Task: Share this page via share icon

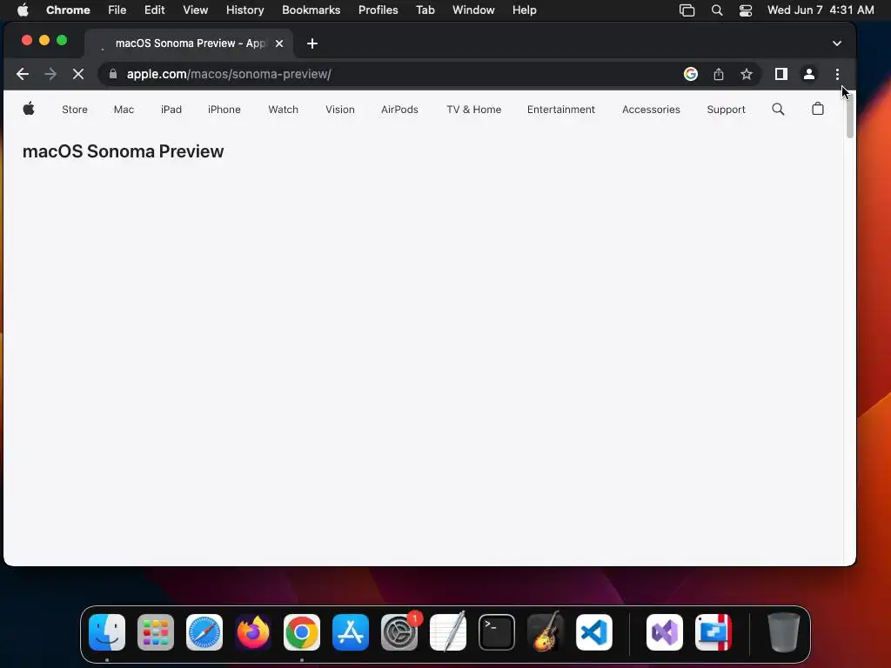Action: pyautogui.click(x=719, y=74)
